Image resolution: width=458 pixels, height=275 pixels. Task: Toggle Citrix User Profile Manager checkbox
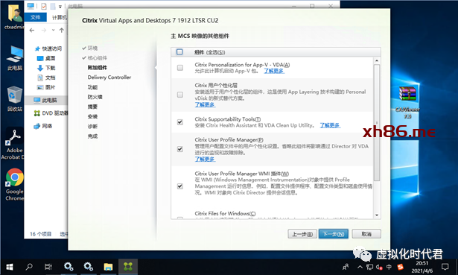[180, 149]
